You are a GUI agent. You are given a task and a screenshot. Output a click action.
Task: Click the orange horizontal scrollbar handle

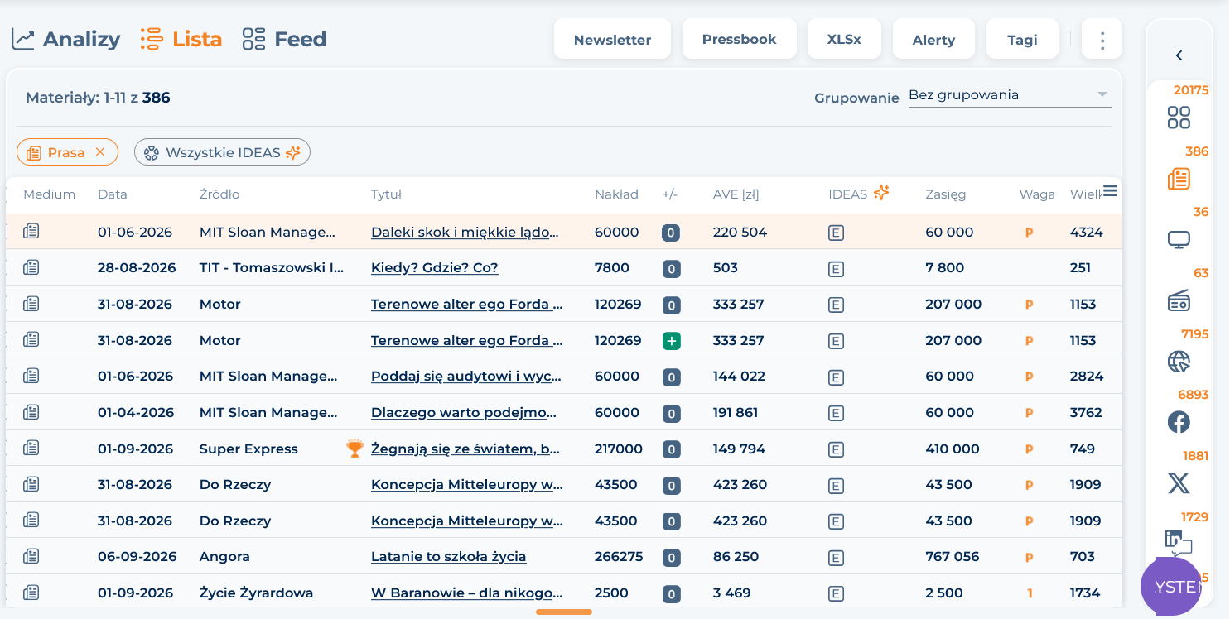[564, 612]
